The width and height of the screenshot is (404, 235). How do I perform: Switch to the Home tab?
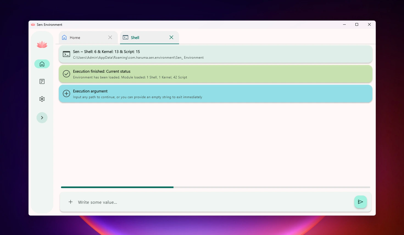pyautogui.click(x=88, y=38)
